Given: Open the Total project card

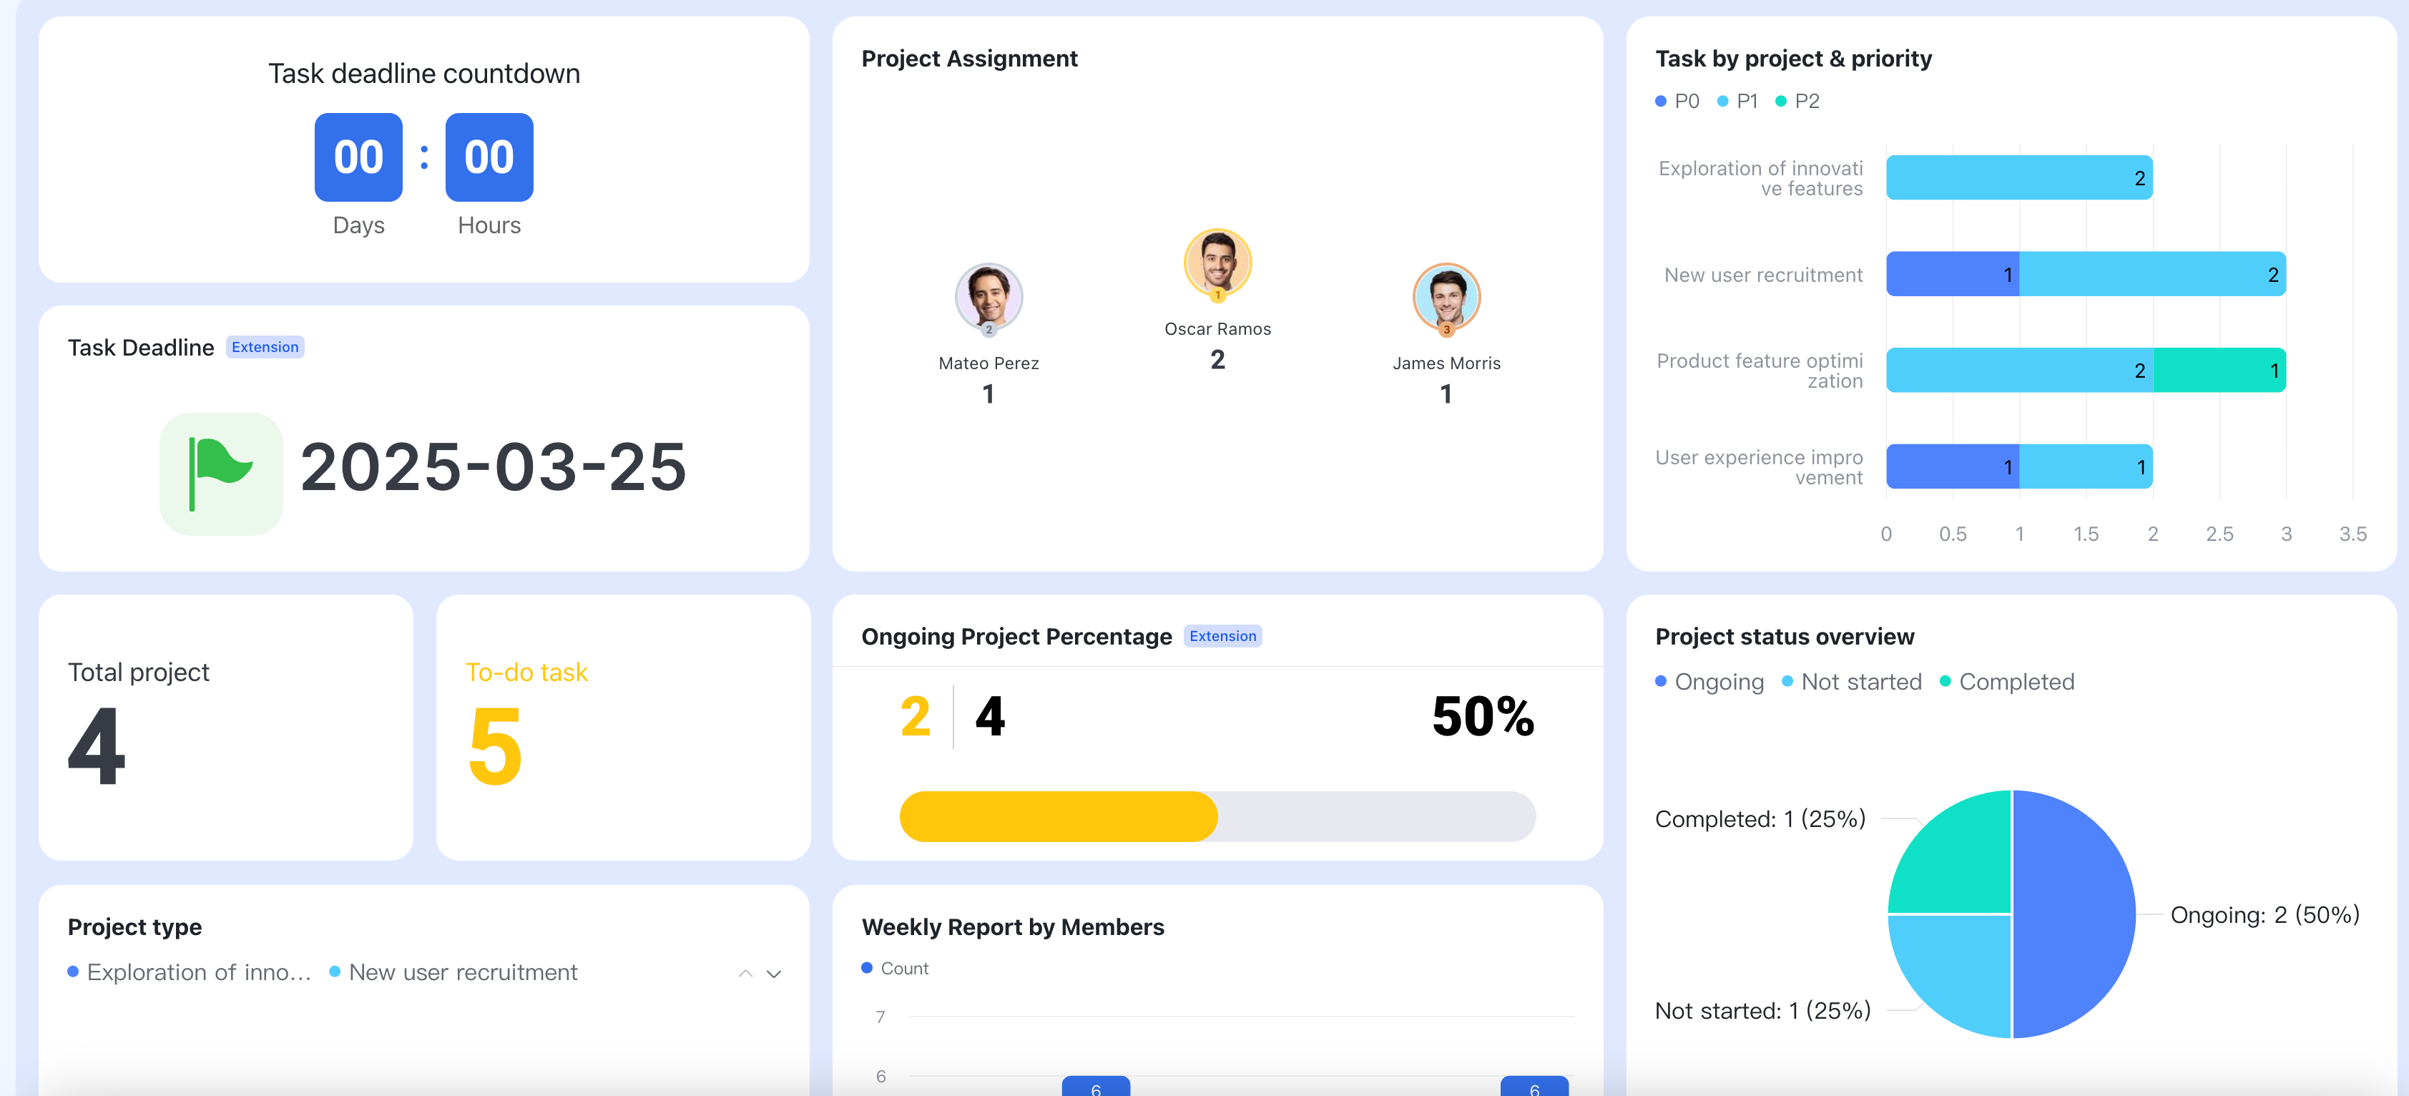Looking at the screenshot, I should pos(225,727).
